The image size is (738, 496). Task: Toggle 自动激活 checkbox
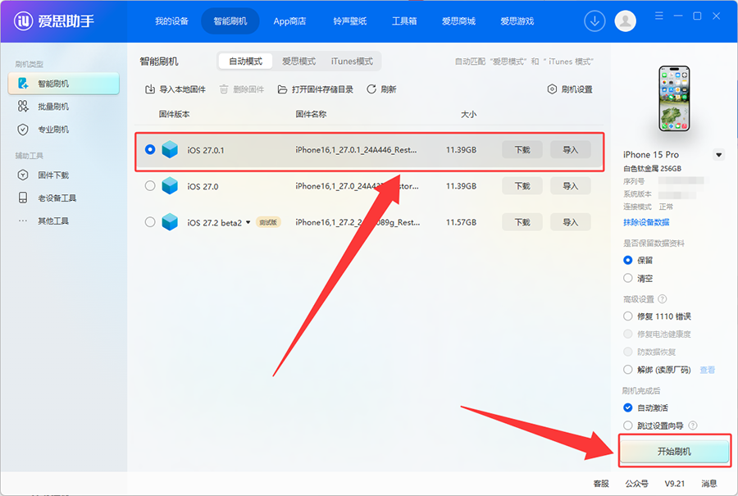pyautogui.click(x=627, y=407)
